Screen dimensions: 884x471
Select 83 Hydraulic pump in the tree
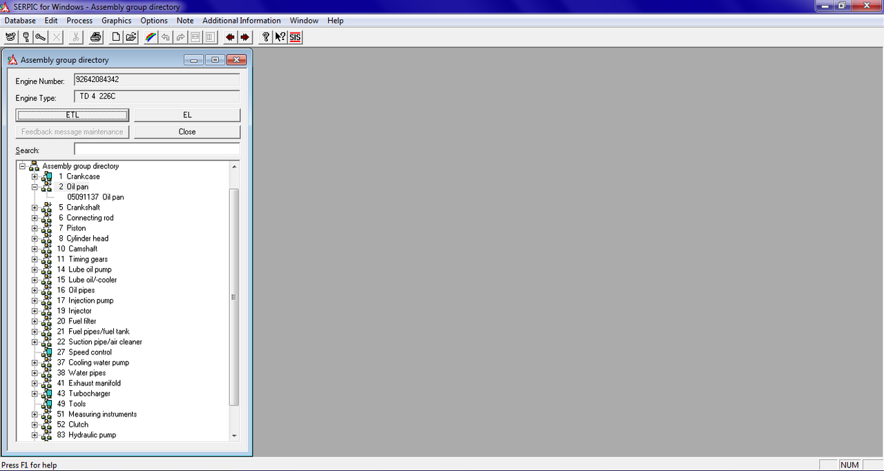pos(86,435)
